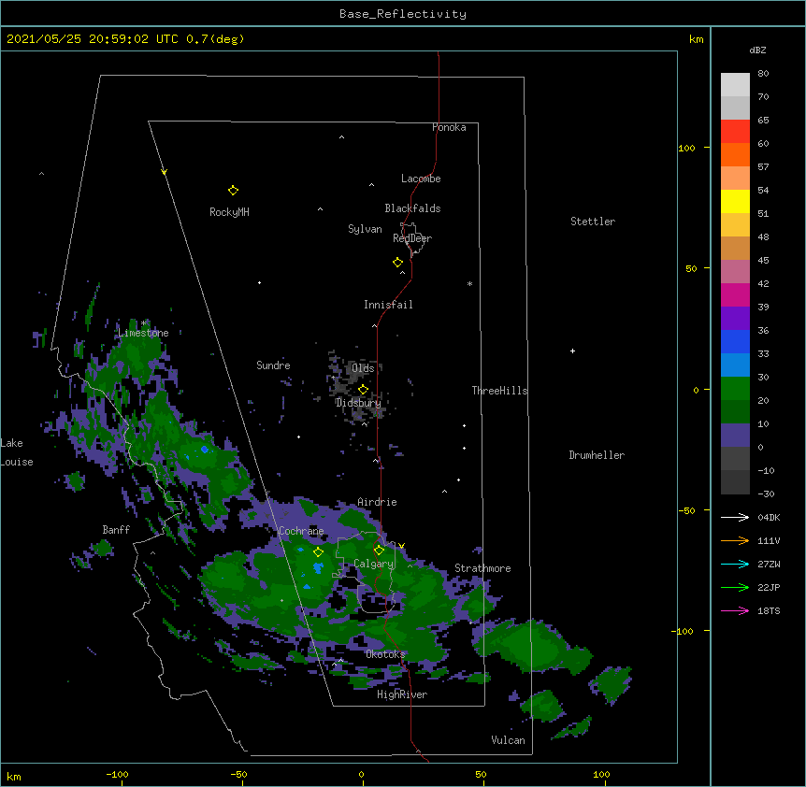806x787 pixels.
Task: Select yellow diamond marker between Olds and Didsbury
Action: (363, 390)
